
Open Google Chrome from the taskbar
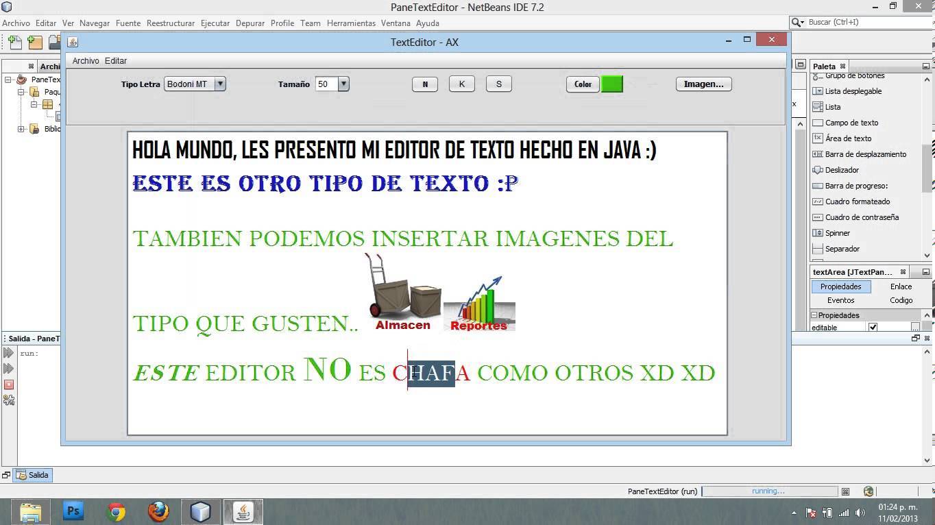pyautogui.click(x=117, y=511)
